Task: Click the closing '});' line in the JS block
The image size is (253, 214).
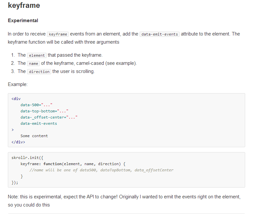Action: (x=15, y=183)
